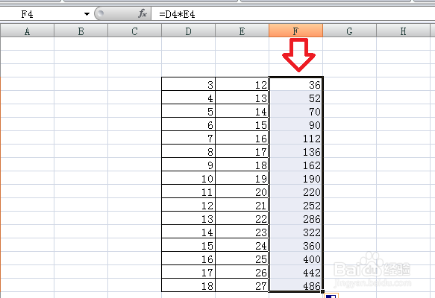Click cell with value 220
435x298 pixels.
(295, 191)
